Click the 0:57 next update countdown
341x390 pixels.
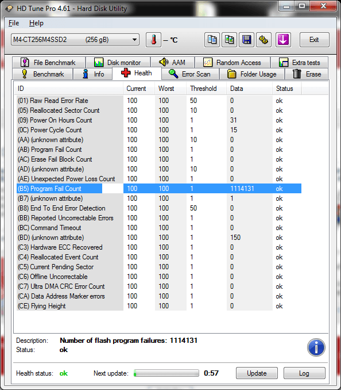coord(211,373)
